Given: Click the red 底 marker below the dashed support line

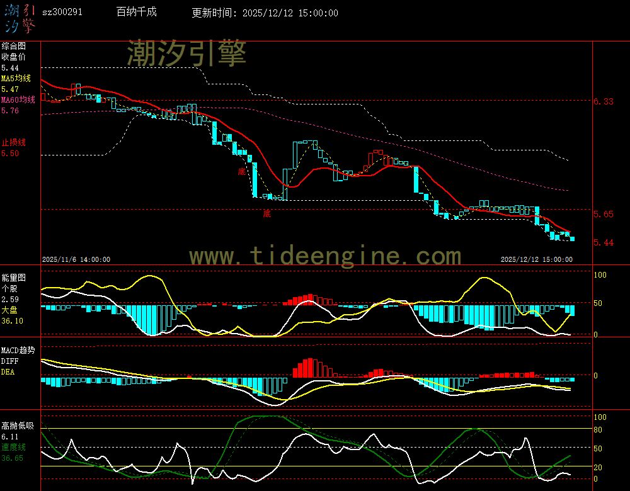Looking at the screenshot, I should pyautogui.click(x=266, y=214).
